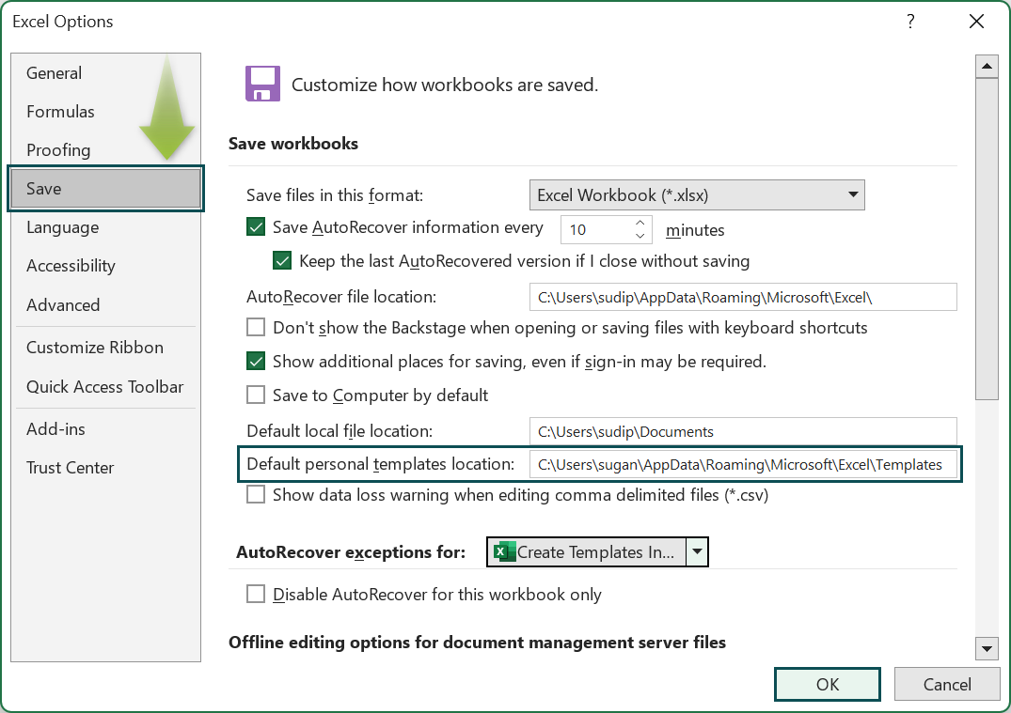Click the Excel workbook icon in exceptions dropdown
The image size is (1011, 713).
point(503,552)
